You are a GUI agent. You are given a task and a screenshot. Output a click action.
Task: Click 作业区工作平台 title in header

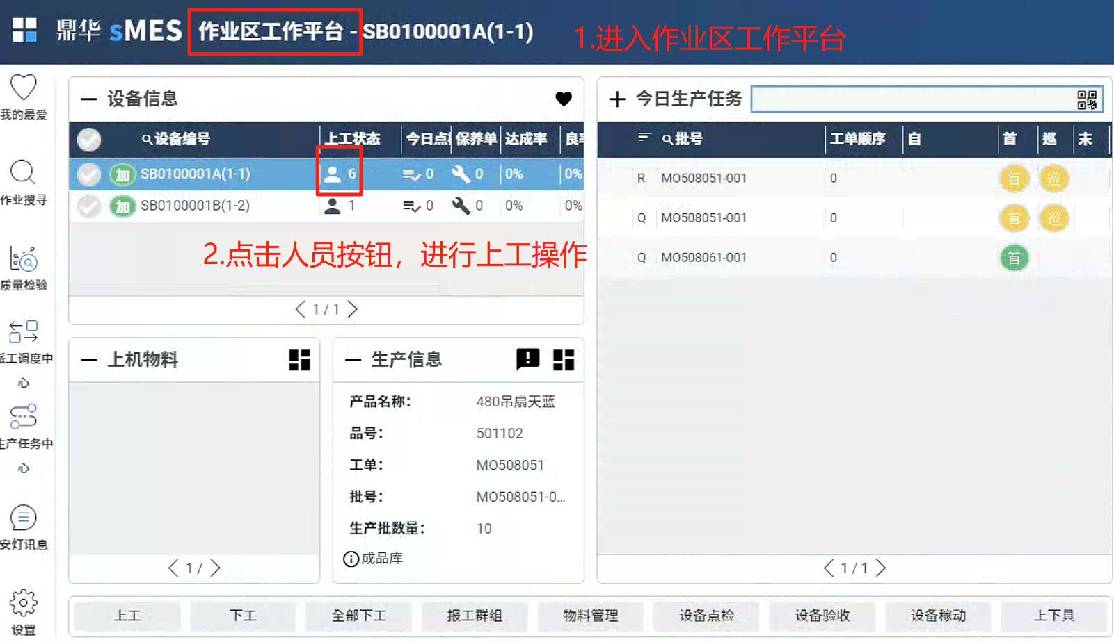[271, 31]
